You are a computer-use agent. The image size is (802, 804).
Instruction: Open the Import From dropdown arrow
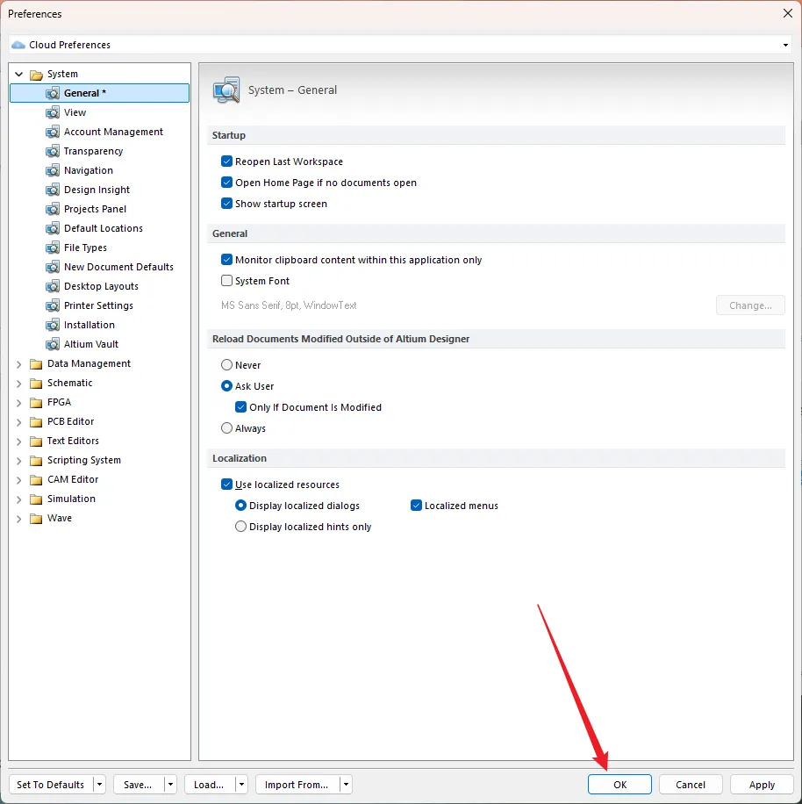[347, 785]
